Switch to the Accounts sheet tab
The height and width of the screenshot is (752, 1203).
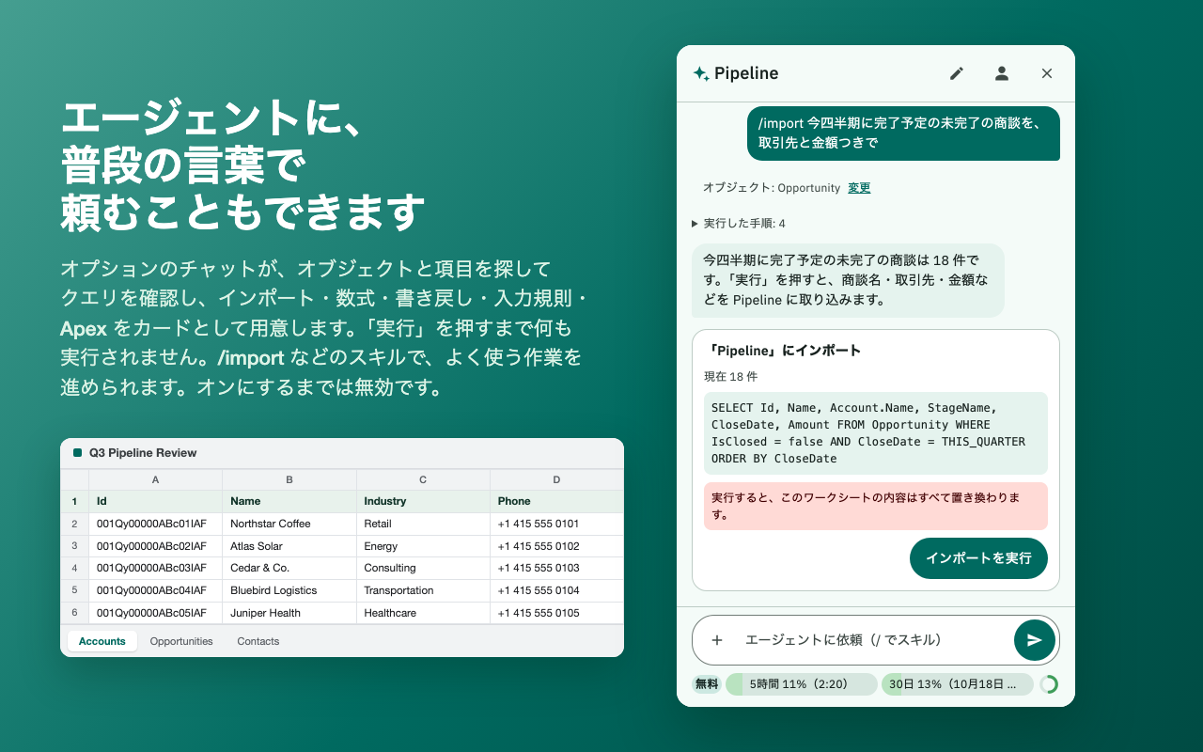(x=102, y=641)
